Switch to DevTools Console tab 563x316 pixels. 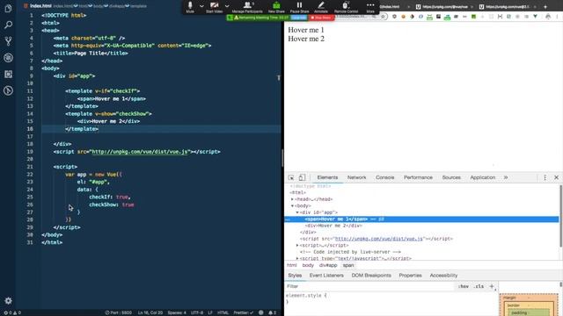point(385,177)
